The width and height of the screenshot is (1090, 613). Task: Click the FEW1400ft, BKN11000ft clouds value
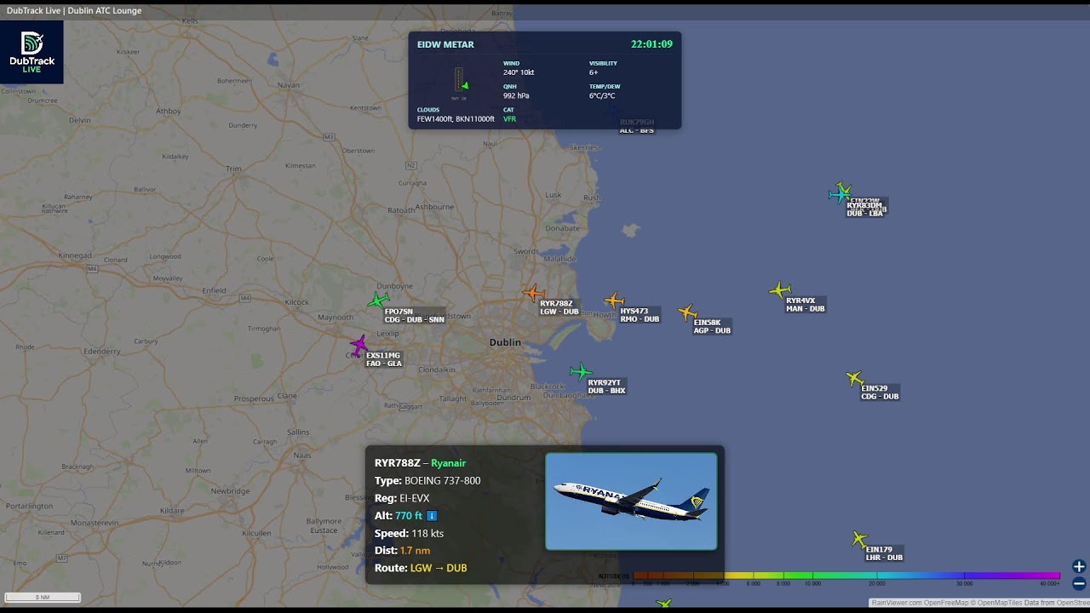coord(456,119)
